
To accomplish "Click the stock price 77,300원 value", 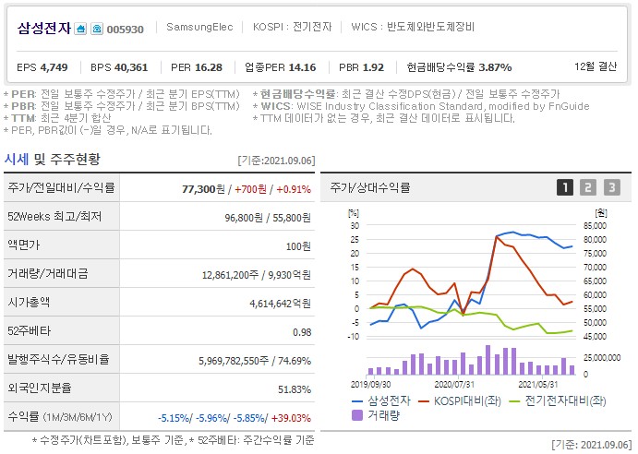I will tap(203, 189).
